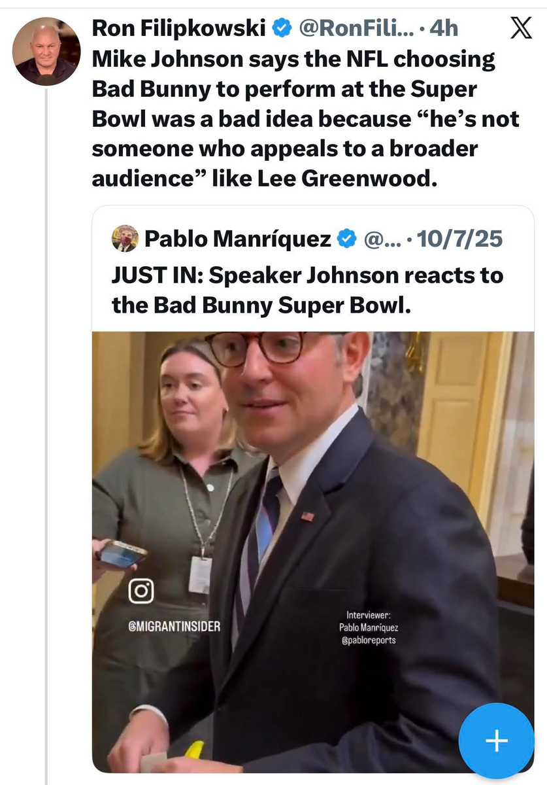This screenshot has height=785, width=547.
Task: Click the Pablo Manríquez name in quoted post
Action: tap(237, 239)
